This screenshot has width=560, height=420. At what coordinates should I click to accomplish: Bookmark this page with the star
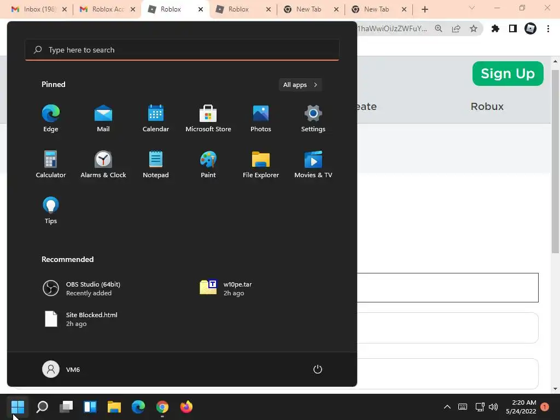click(474, 28)
